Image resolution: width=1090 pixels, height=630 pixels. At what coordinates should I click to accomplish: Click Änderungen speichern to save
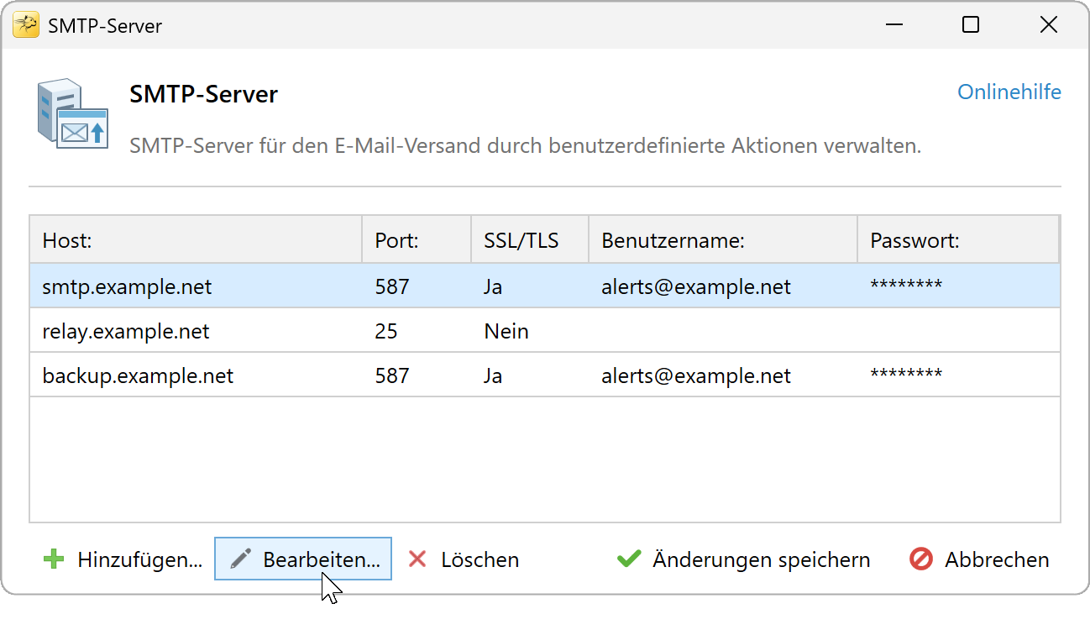pos(743,559)
